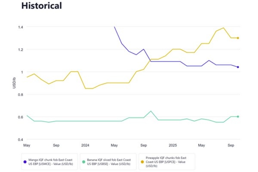Screen dimensions: 258x172
Task: Click the 1.2 y-axis tick label
Action: (x=20, y=49)
